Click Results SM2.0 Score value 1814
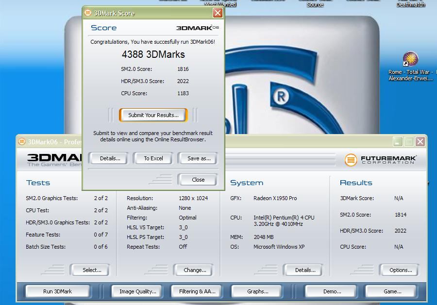Viewport: 437px width, 305px height. [x=401, y=215]
